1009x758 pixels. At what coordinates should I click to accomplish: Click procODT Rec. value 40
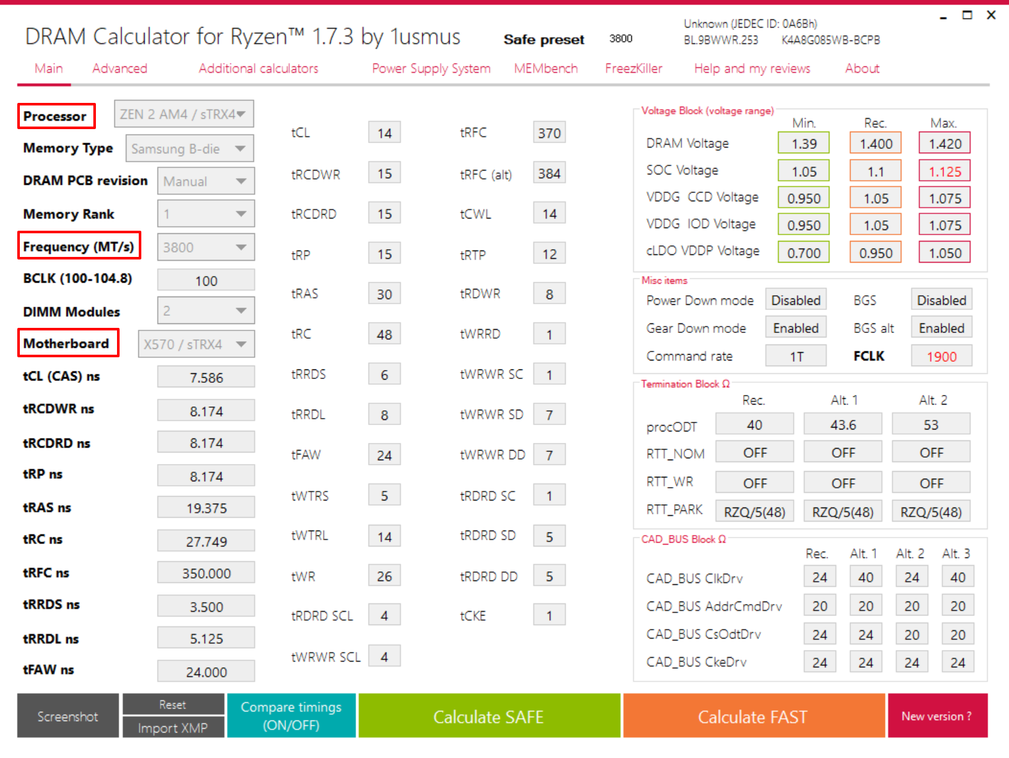(755, 424)
